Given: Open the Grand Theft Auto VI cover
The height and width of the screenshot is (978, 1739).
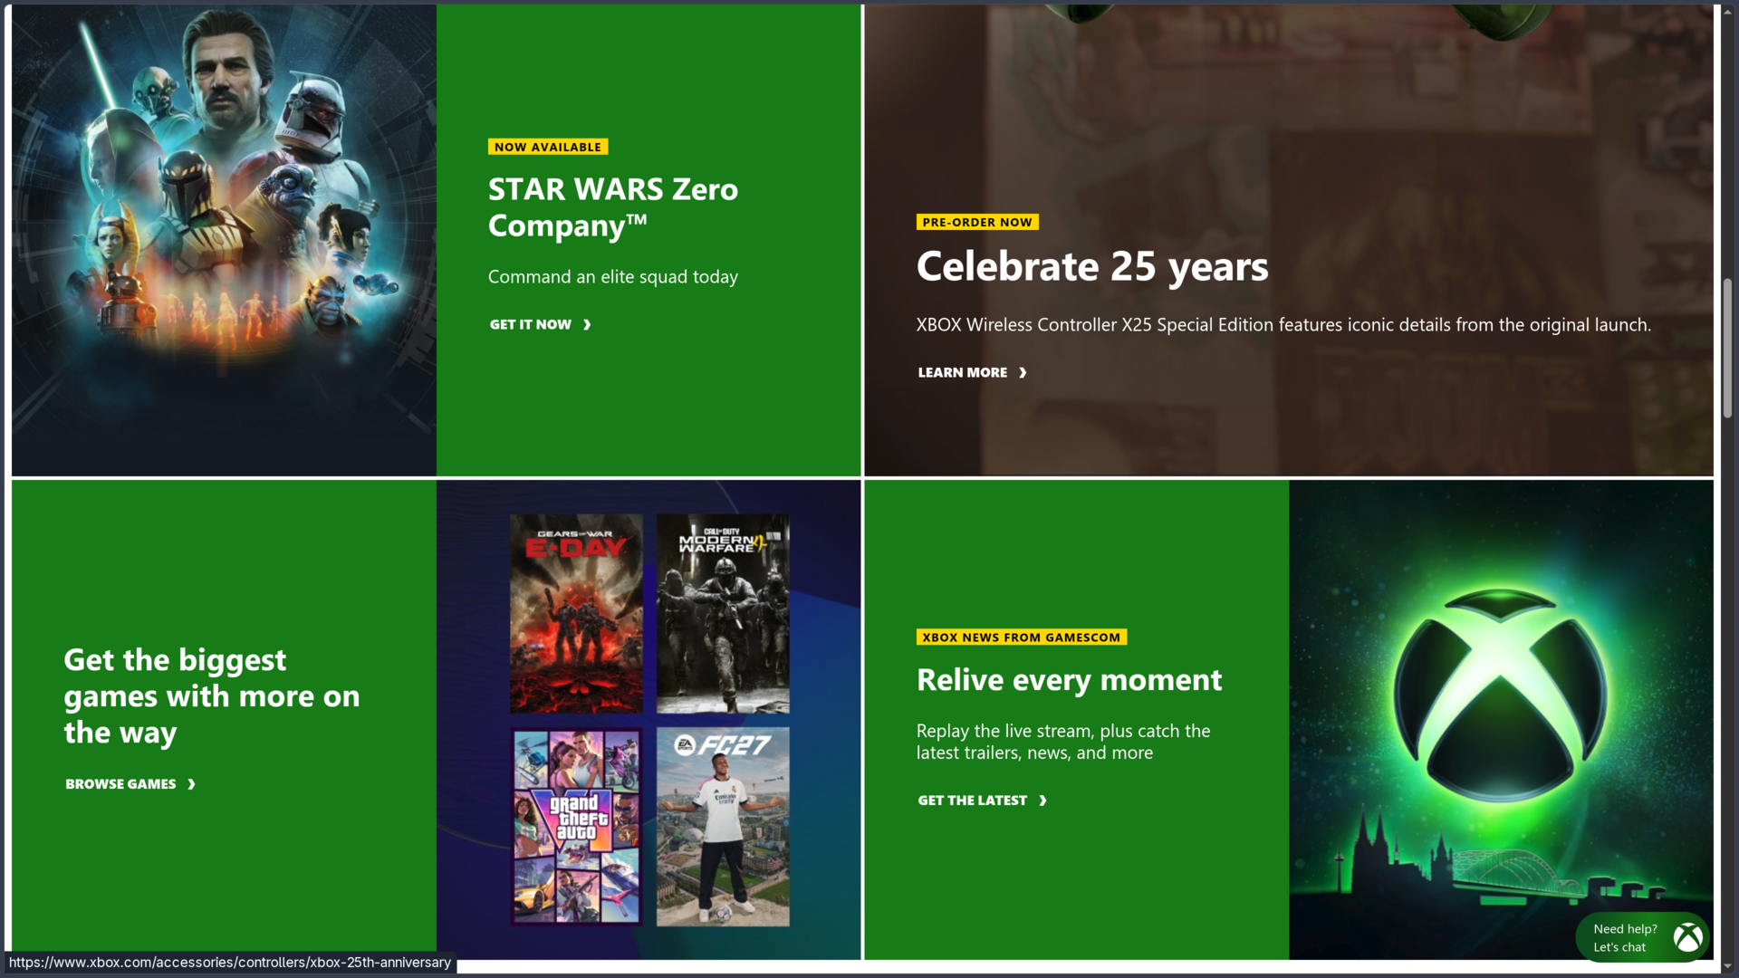Looking at the screenshot, I should [x=576, y=827].
